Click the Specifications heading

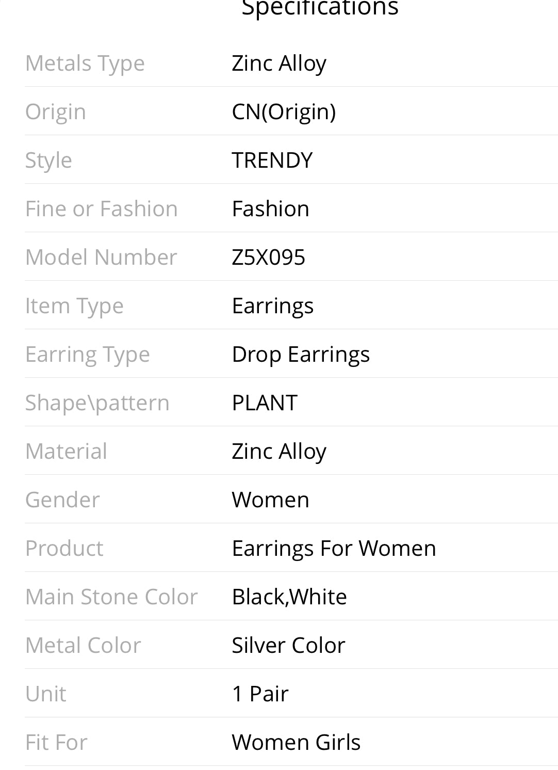pos(320,8)
